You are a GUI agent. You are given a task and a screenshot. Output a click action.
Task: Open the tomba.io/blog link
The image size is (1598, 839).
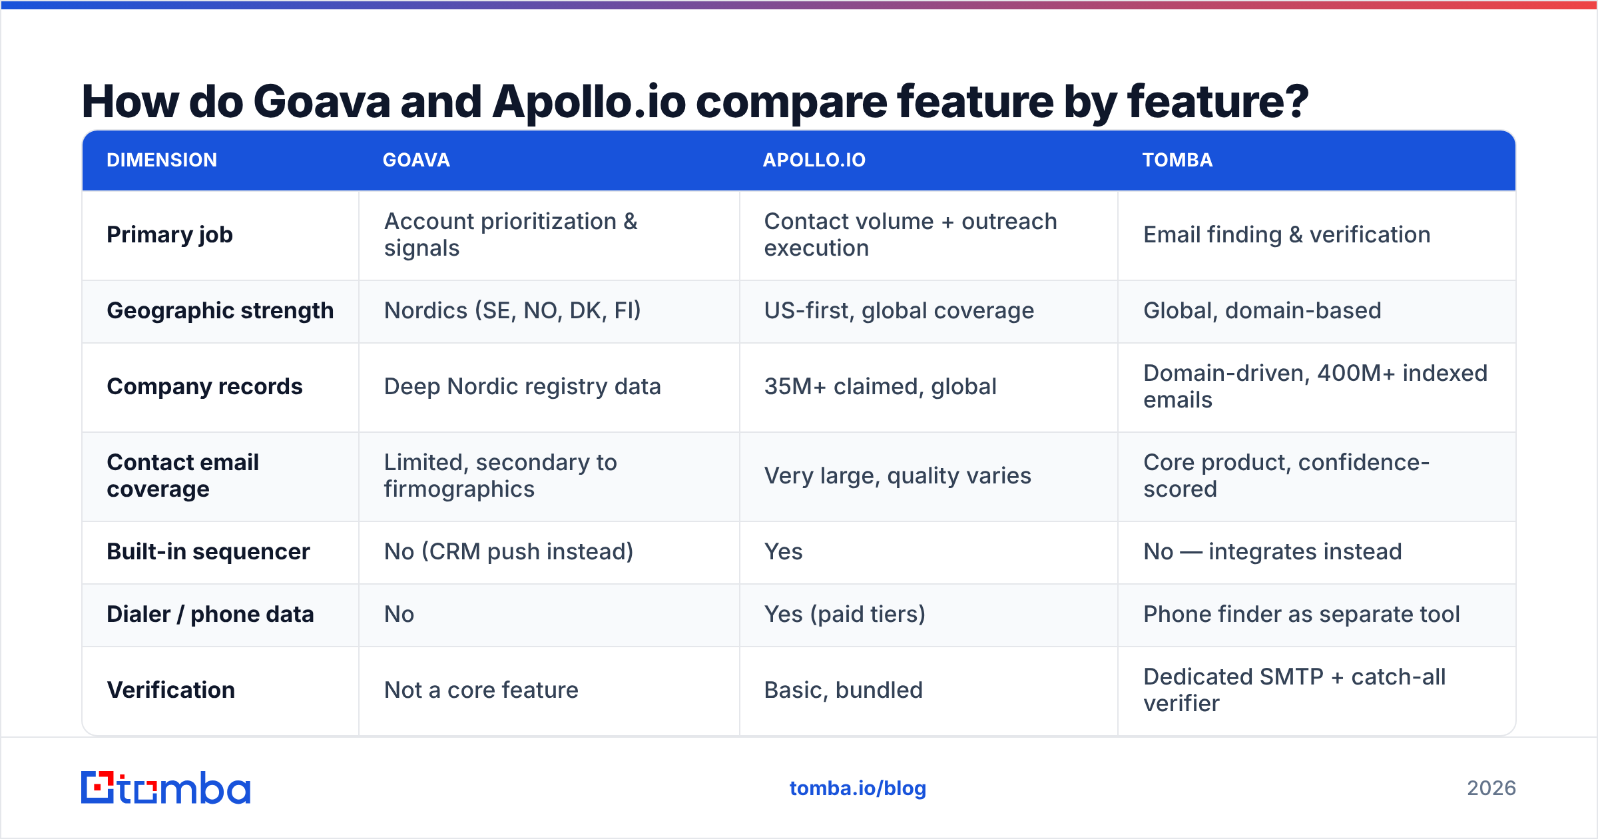click(x=858, y=788)
